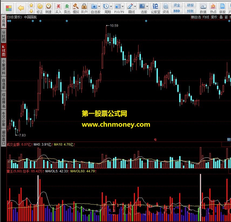
Task: Open the 自选股 watchlist star icon
Action: (x=94, y=6)
